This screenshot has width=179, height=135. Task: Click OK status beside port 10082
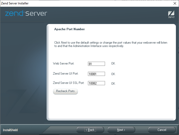[113, 84]
